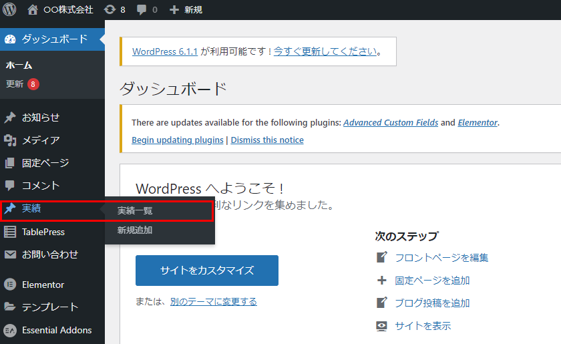Open the テンプレート sidebar menu

coord(50,307)
